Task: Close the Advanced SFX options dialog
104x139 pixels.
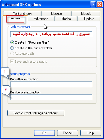Action: pyautogui.click(x=99, y=5)
